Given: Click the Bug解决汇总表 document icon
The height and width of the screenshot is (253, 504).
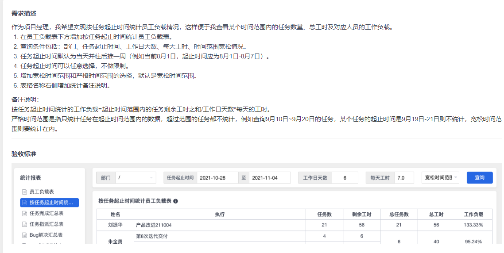Looking at the screenshot, I should click(24, 235).
